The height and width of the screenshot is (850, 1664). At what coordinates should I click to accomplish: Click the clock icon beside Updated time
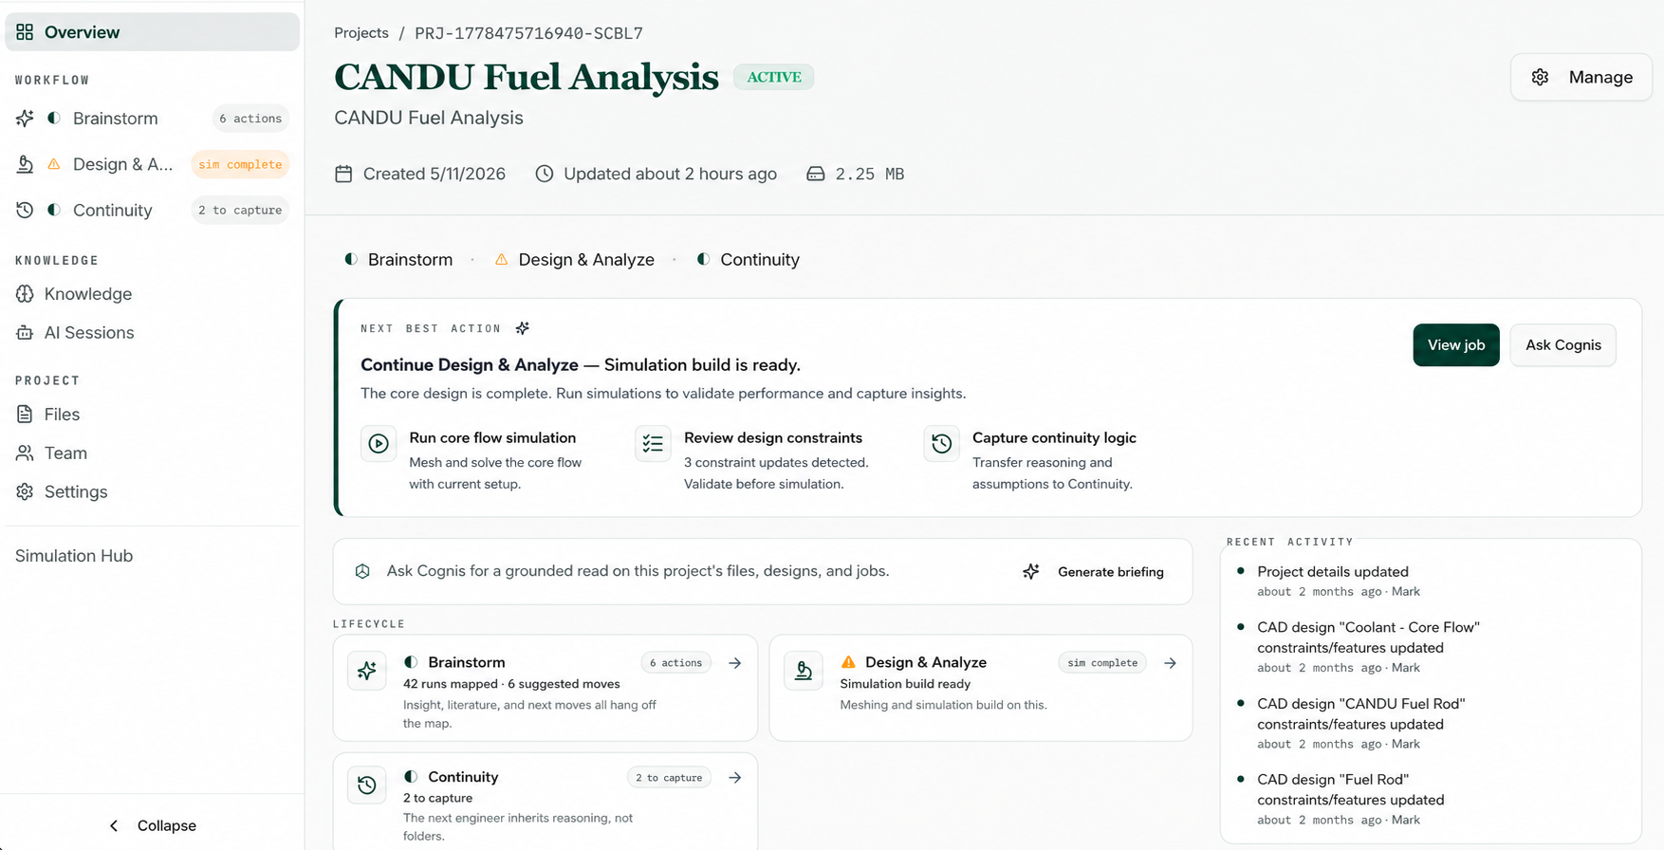point(545,174)
